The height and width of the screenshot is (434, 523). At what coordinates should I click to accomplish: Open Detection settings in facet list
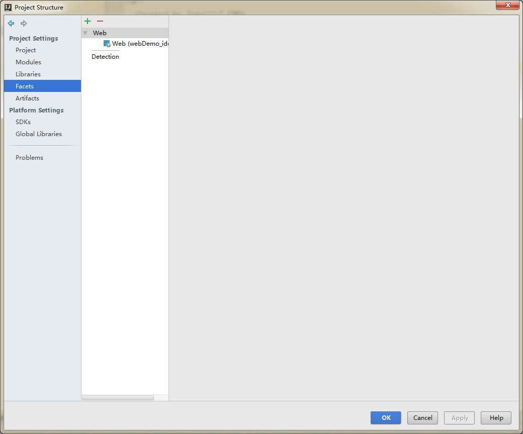106,57
